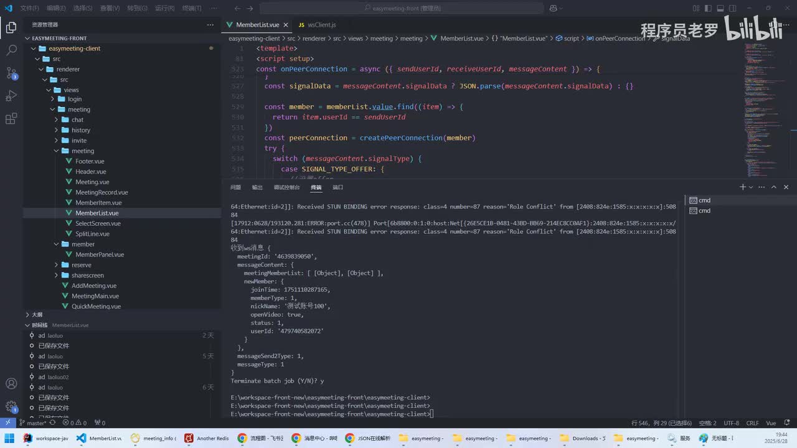
Task: Click the command center search box
Action: 402,8
